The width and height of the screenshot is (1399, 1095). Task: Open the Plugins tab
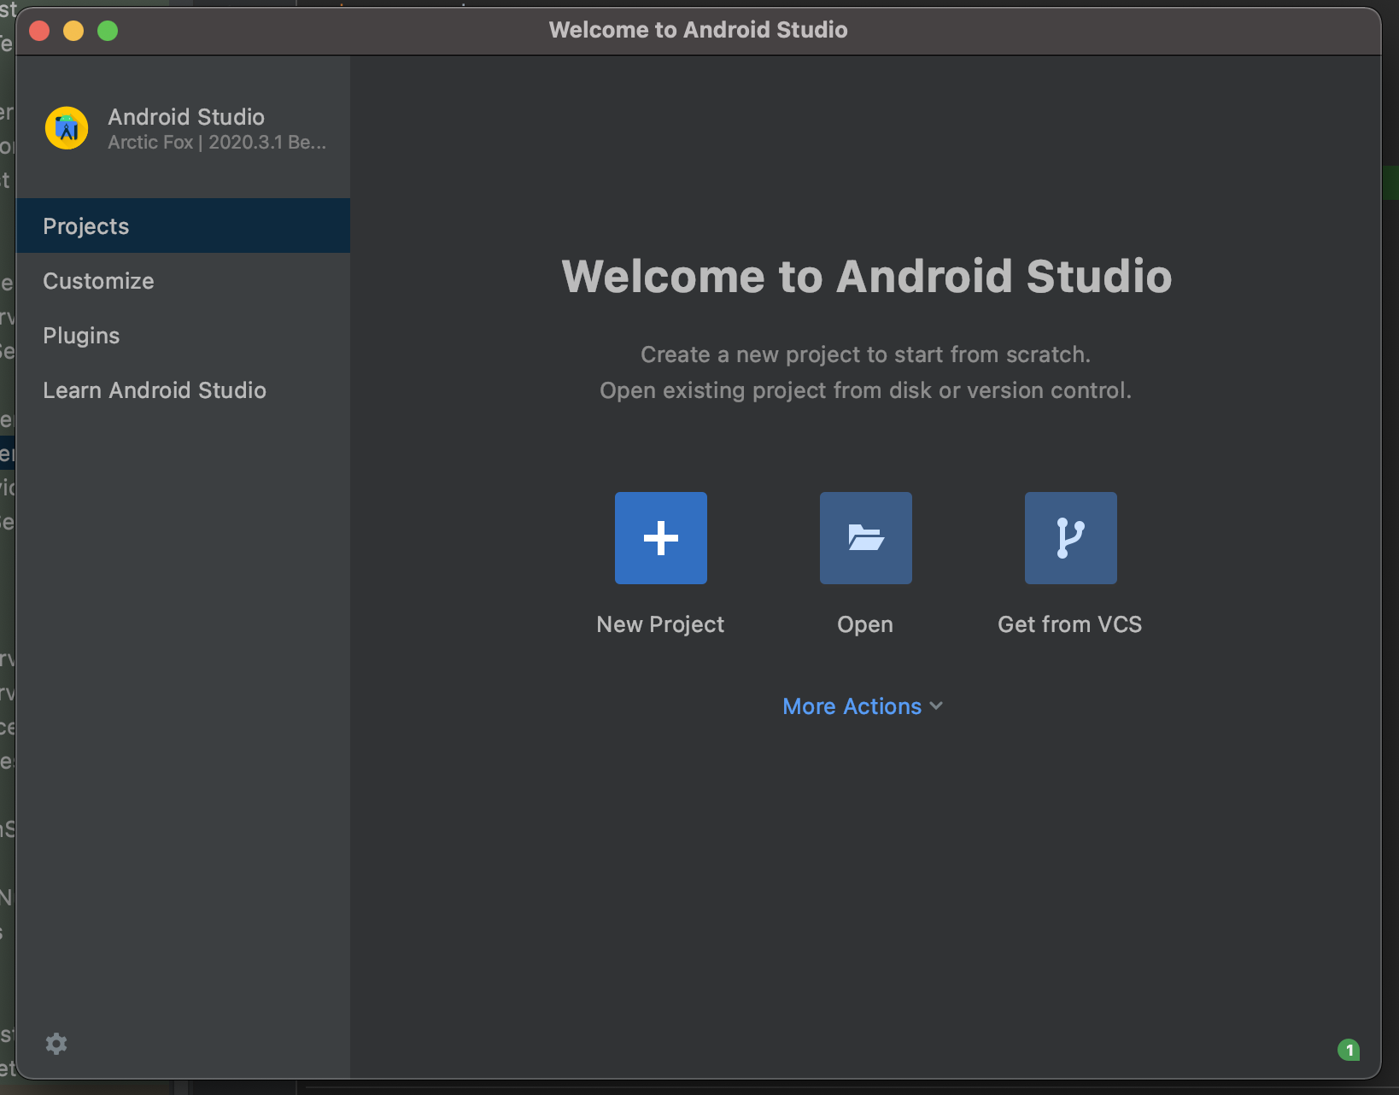tap(183, 335)
